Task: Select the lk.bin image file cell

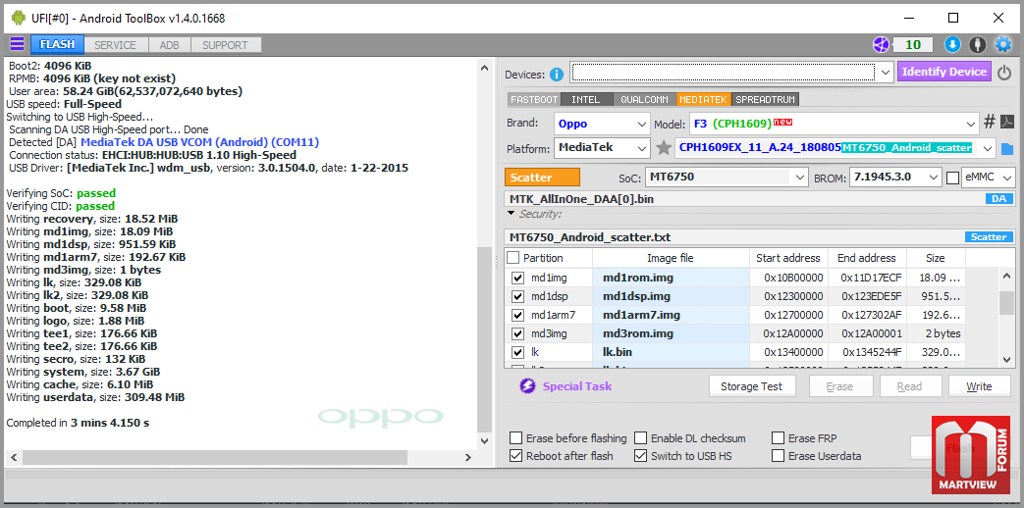Action: [671, 352]
